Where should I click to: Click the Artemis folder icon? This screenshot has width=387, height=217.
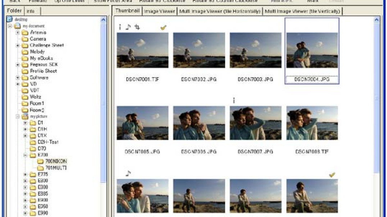[25, 33]
